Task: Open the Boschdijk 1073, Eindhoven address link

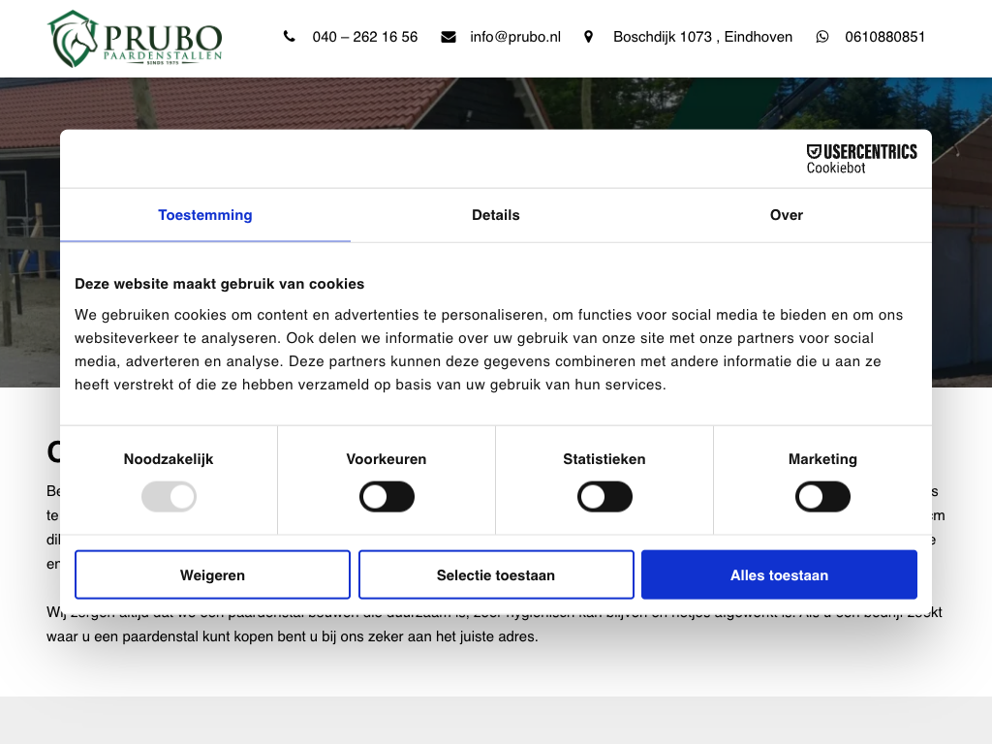Action: coord(702,37)
